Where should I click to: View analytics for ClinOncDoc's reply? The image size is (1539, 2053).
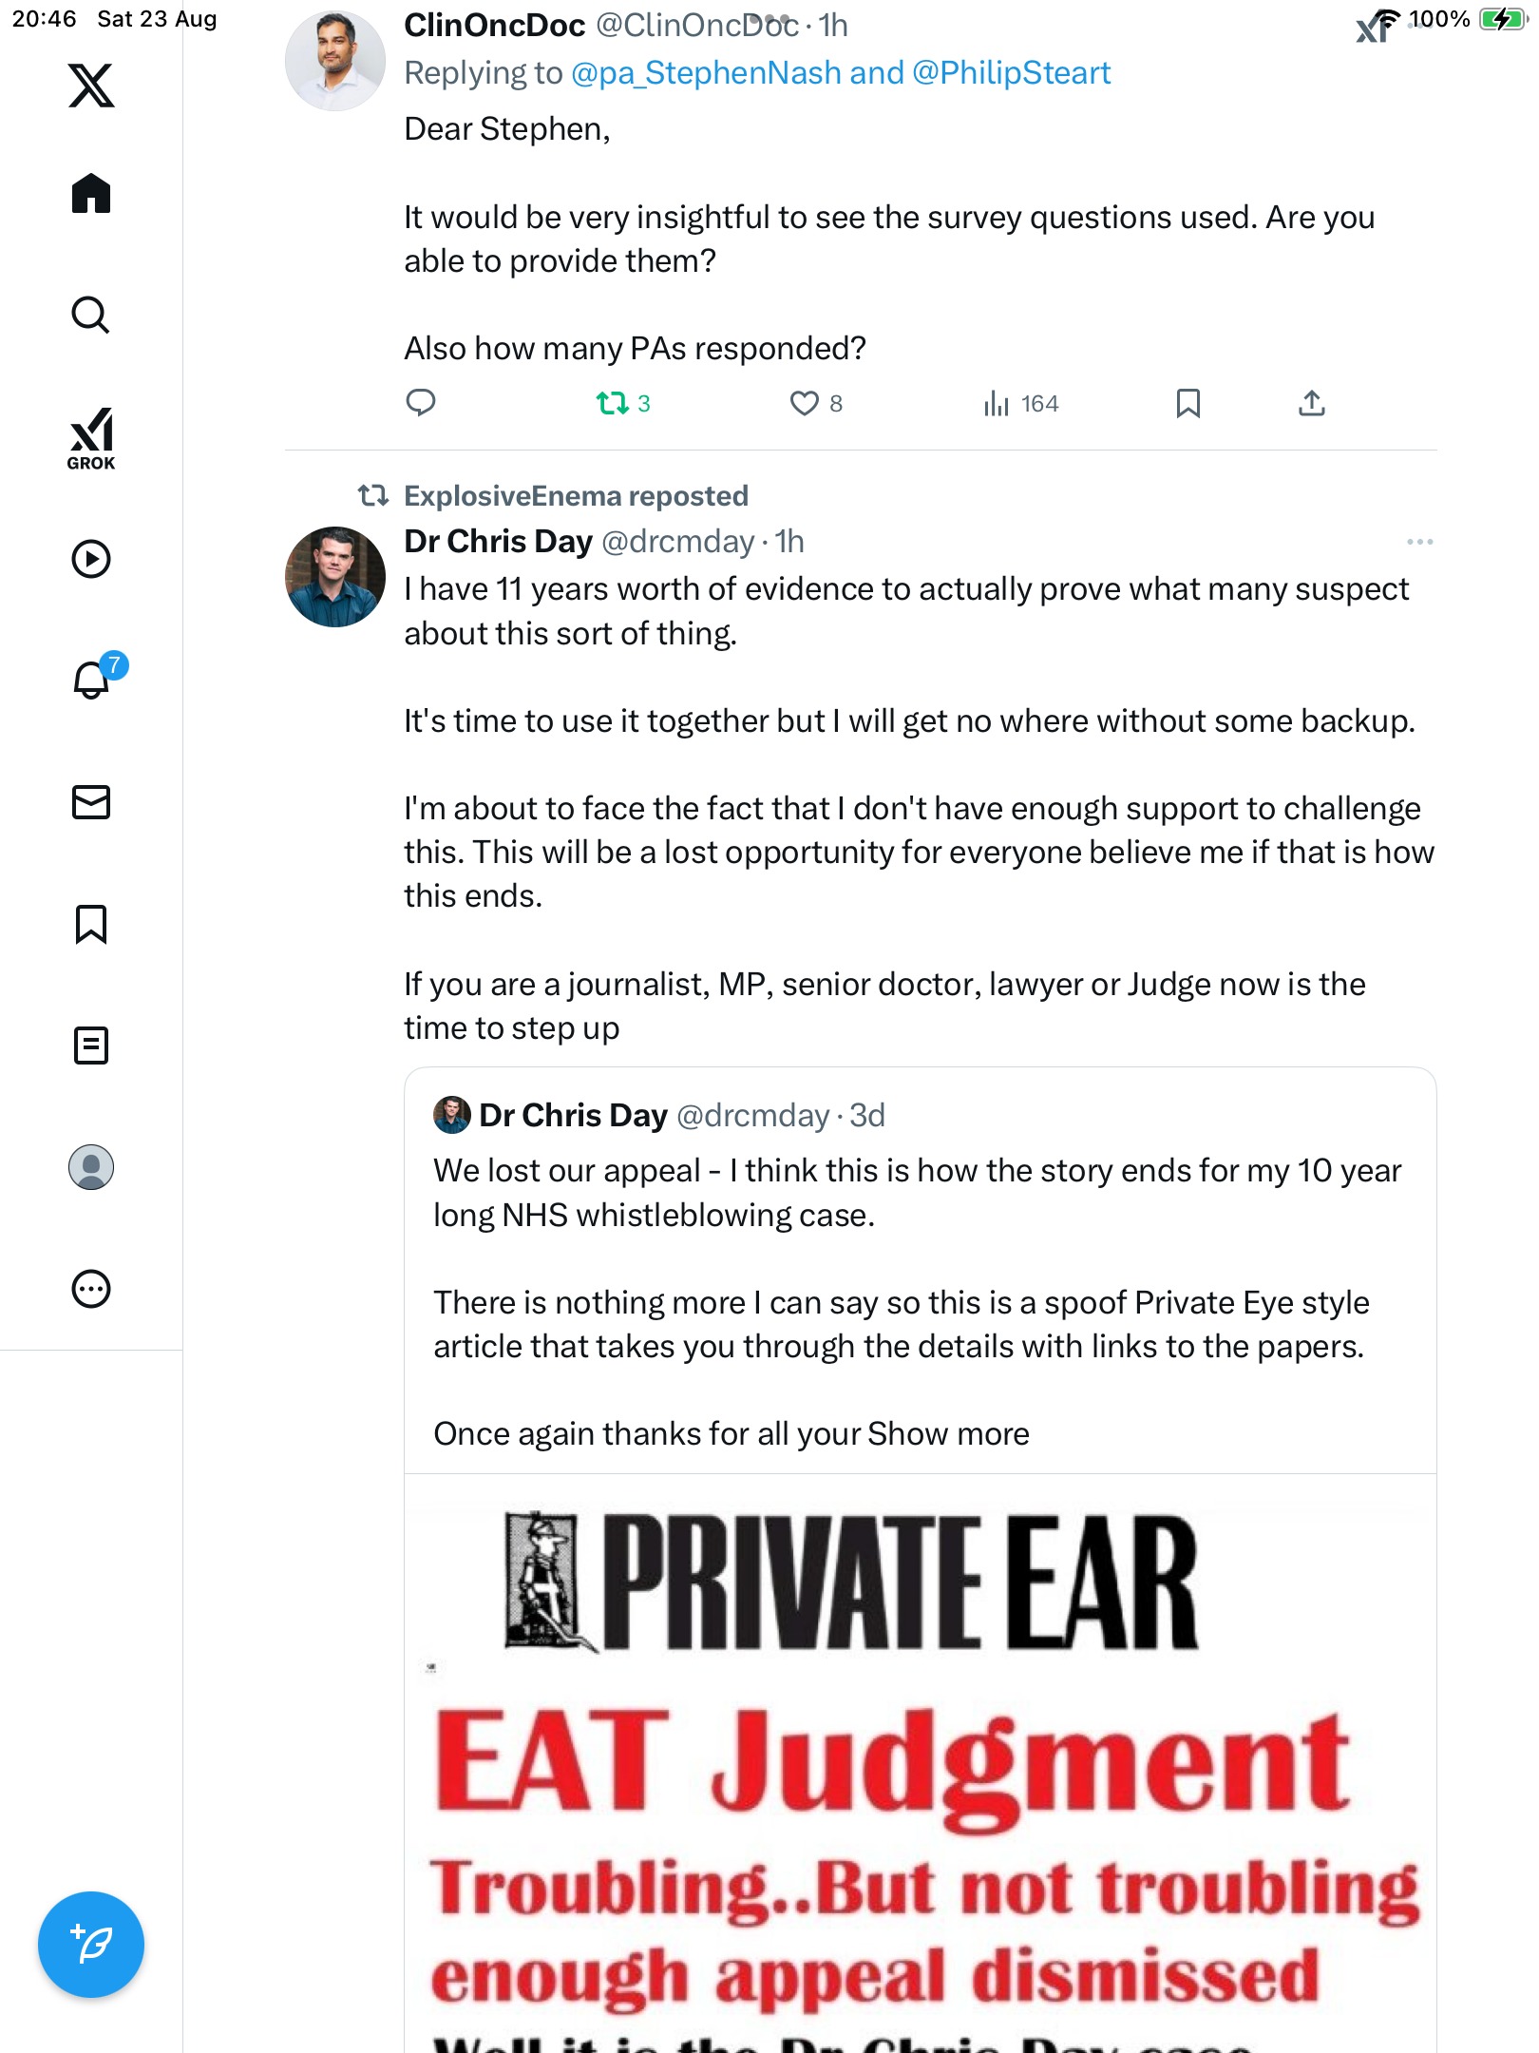point(1020,404)
